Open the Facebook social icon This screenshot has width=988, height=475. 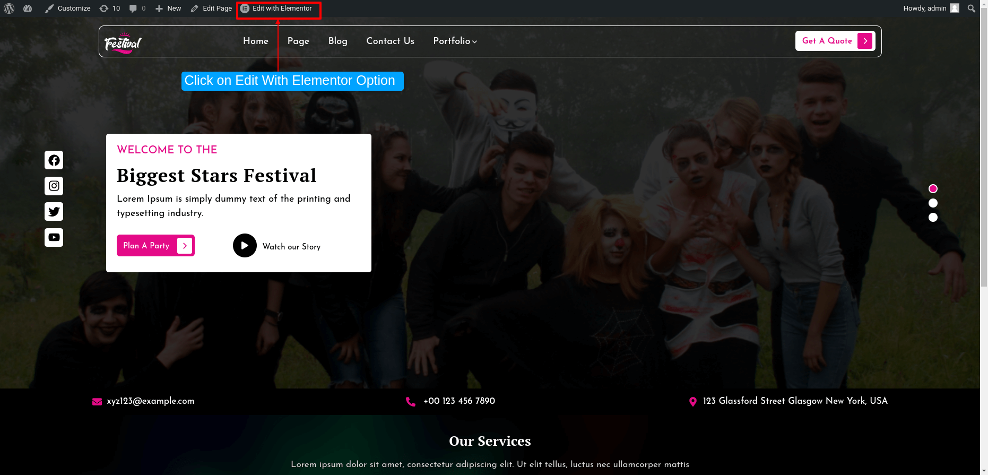54,160
